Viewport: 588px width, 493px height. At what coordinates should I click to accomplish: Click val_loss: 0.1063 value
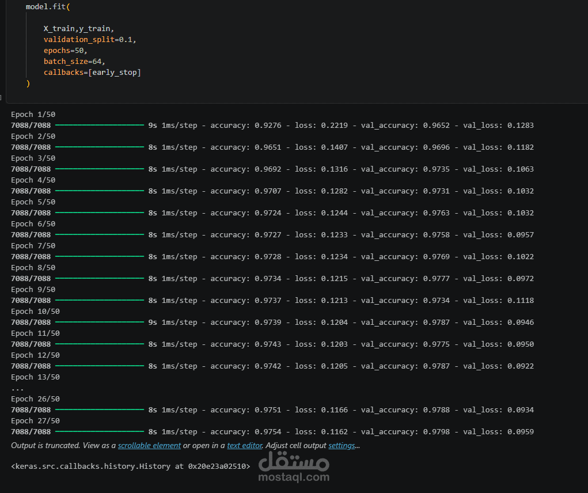coord(498,169)
